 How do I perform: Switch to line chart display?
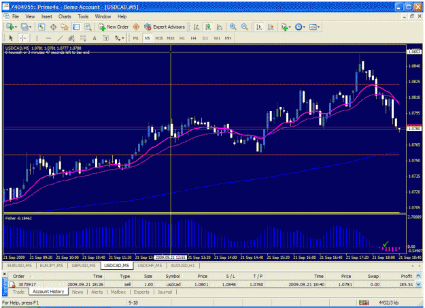click(x=220, y=27)
